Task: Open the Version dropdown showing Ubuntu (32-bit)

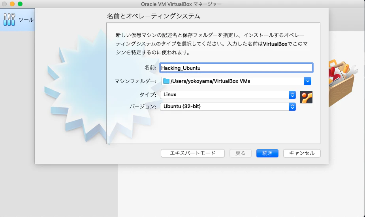Action: pyautogui.click(x=228, y=107)
